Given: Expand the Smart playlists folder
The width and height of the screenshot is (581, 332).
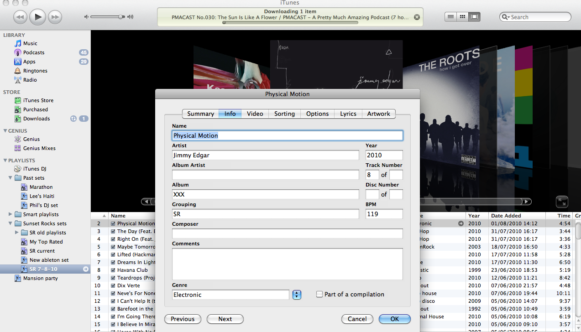Looking at the screenshot, I should 10,214.
